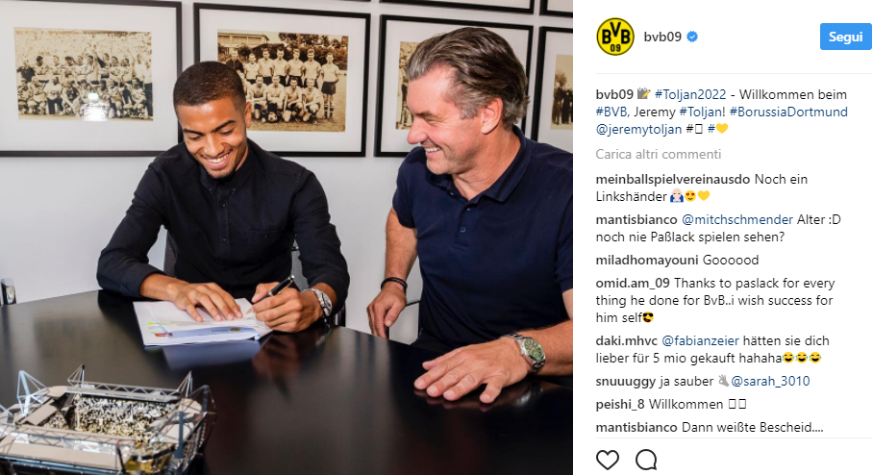Open commenter snuuuggy profile
Screen dimensions: 873x475
[626, 382]
